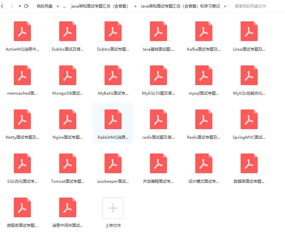This screenshot has height=236, width=285.
Task: Click the file name ActiveMQ消息中...
Action: coord(22,49)
